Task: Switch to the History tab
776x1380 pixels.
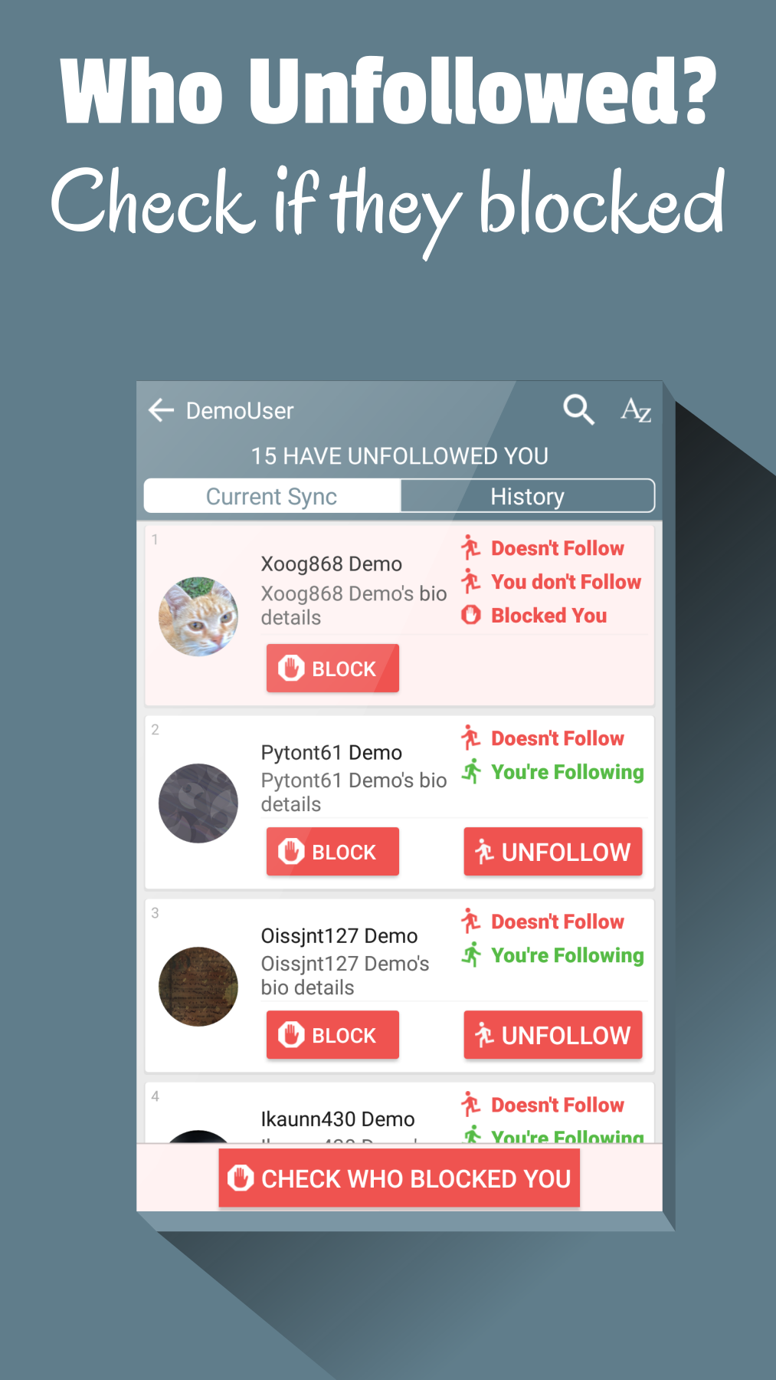Action: [528, 496]
